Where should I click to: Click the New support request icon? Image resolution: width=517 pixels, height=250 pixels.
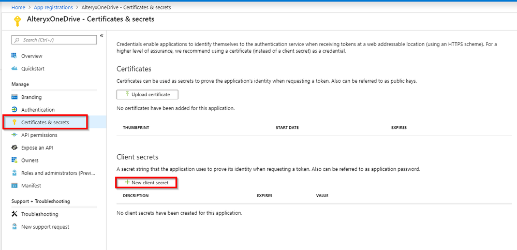coord(14,226)
